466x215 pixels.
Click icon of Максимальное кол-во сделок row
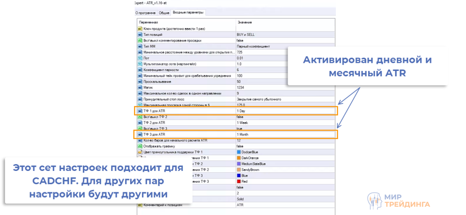(140, 93)
